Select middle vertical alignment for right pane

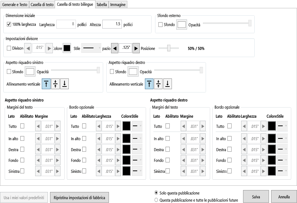point(158,84)
